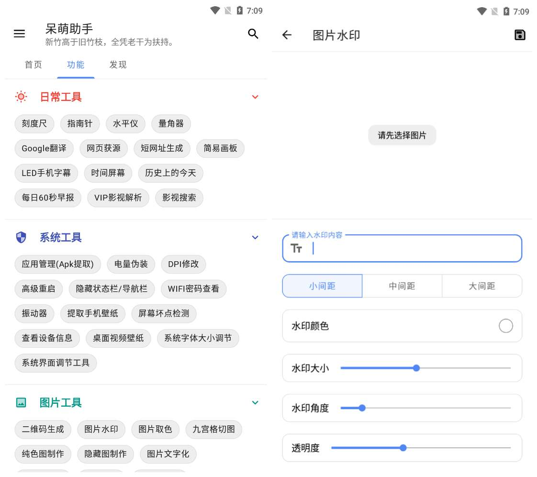This screenshot has width=537, height=477.
Task: Collapse the 图片工具 section
Action: coord(255,402)
